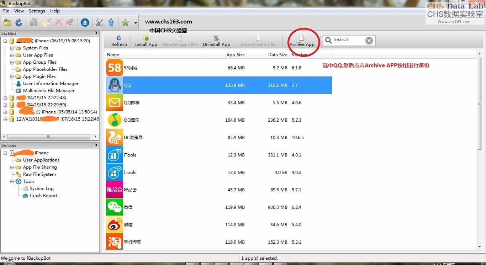Screen dimensions: 486x265
Task: Click the Install App button
Action: tap(146, 41)
